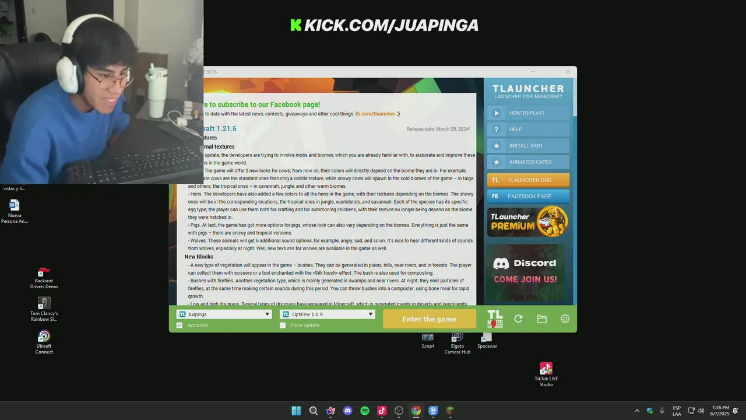Open the Windows Start menu
The width and height of the screenshot is (746, 420).
click(x=296, y=411)
